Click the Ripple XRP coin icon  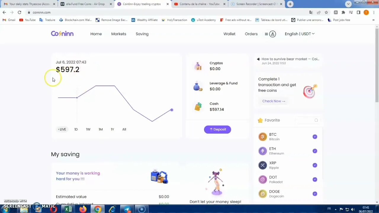tap(263, 165)
